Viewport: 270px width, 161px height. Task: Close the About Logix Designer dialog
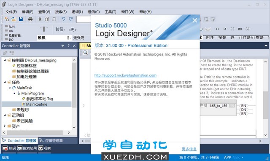coord(195,20)
